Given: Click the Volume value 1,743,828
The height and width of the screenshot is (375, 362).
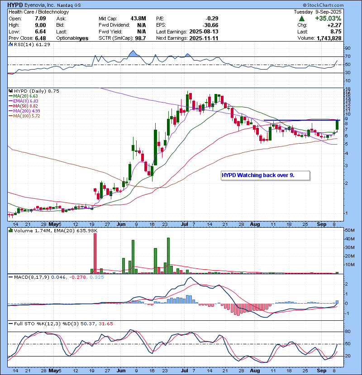Looking at the screenshot, I should pos(329,38).
